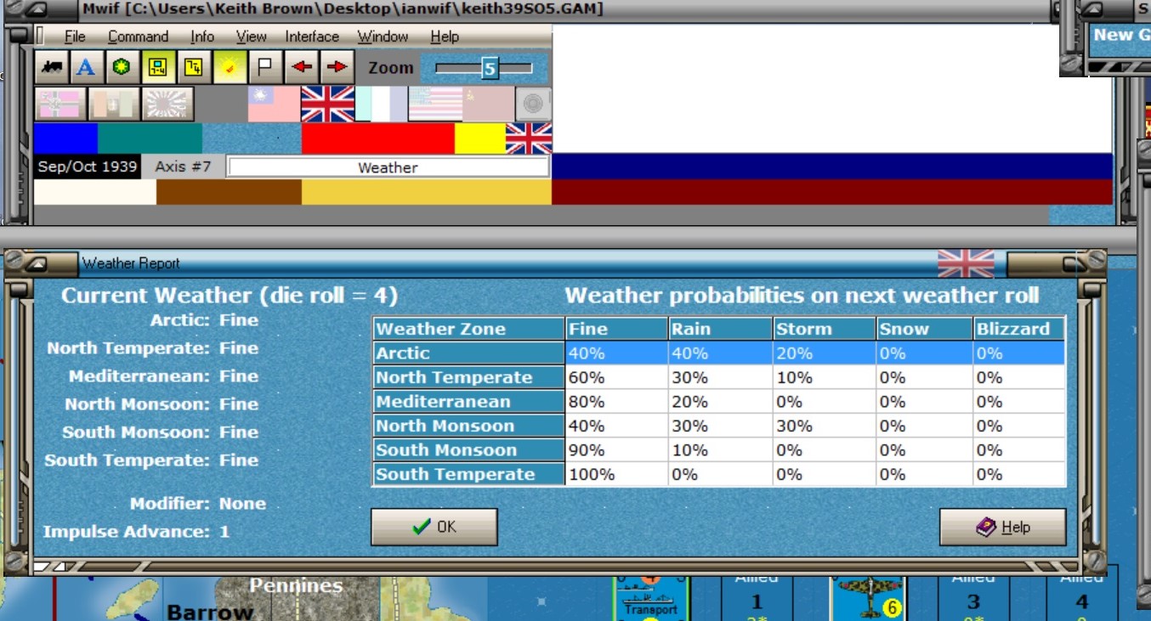
Task: Click the green hexagon toolbar icon
Action: click(122, 67)
